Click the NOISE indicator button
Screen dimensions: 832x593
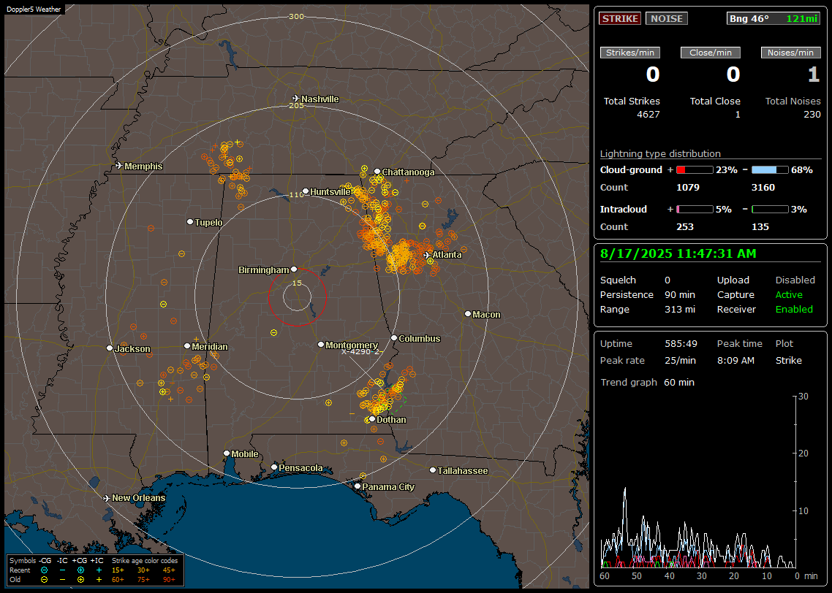(667, 18)
